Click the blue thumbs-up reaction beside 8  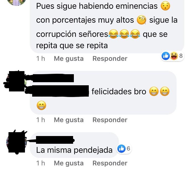(166, 56)
